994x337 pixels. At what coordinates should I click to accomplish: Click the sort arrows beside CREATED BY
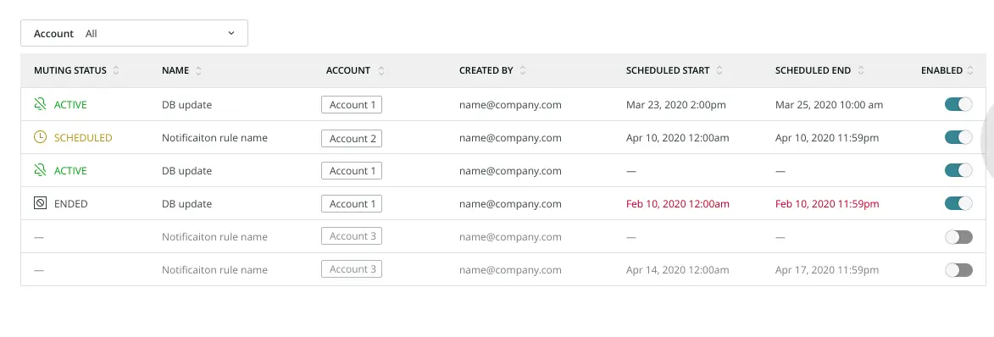tap(523, 71)
